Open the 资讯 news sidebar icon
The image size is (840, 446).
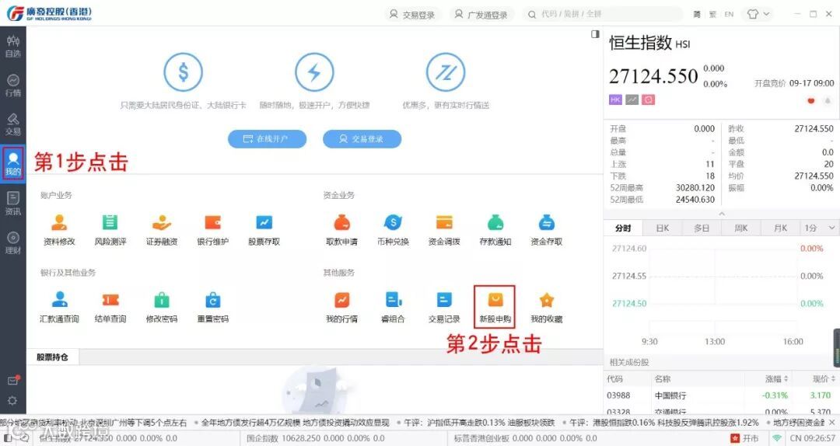tap(13, 204)
